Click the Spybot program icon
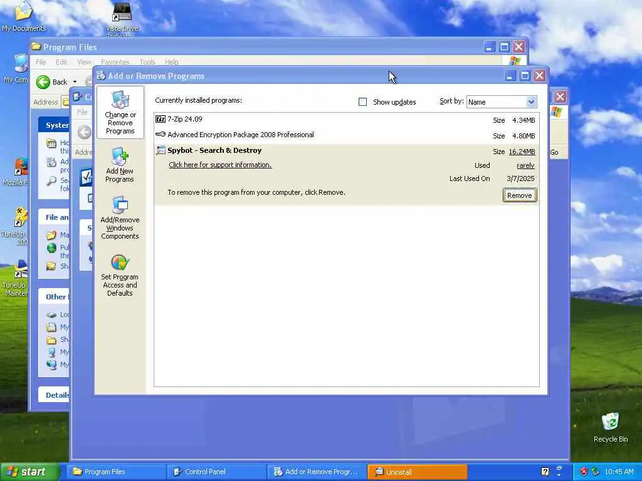642x481 pixels. pyautogui.click(x=160, y=150)
